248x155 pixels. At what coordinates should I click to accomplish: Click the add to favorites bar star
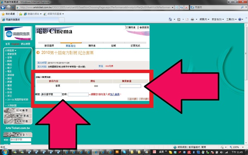[21, 14]
